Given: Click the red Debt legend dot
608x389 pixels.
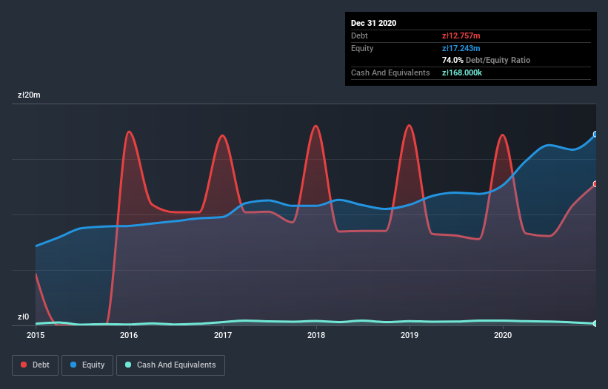Looking at the screenshot, I should pyautogui.click(x=24, y=365).
